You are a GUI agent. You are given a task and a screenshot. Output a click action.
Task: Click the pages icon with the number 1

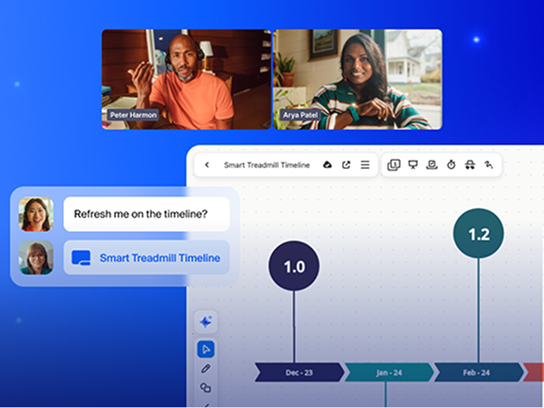(394, 165)
